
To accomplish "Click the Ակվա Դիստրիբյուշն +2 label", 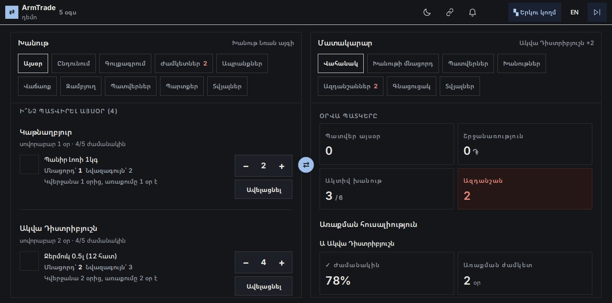I will tap(556, 43).
